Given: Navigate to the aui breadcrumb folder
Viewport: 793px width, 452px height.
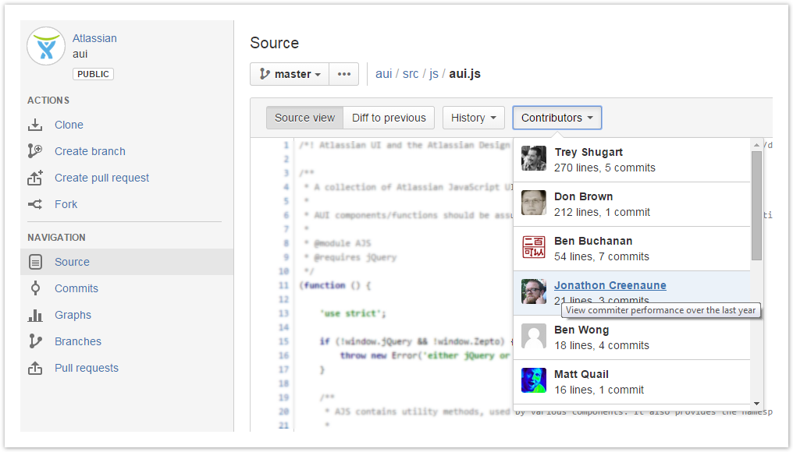Looking at the screenshot, I should click(383, 74).
